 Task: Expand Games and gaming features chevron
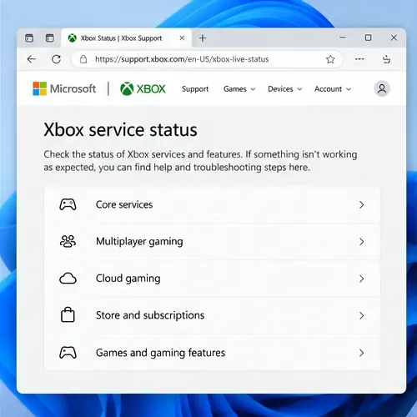coord(361,353)
